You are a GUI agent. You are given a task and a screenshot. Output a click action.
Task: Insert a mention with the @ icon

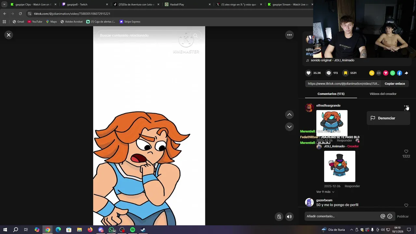coord(383,216)
